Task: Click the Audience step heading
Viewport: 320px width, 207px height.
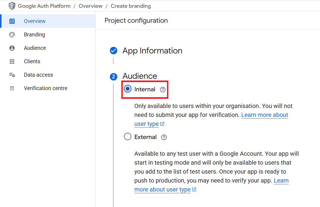Action: (x=140, y=76)
